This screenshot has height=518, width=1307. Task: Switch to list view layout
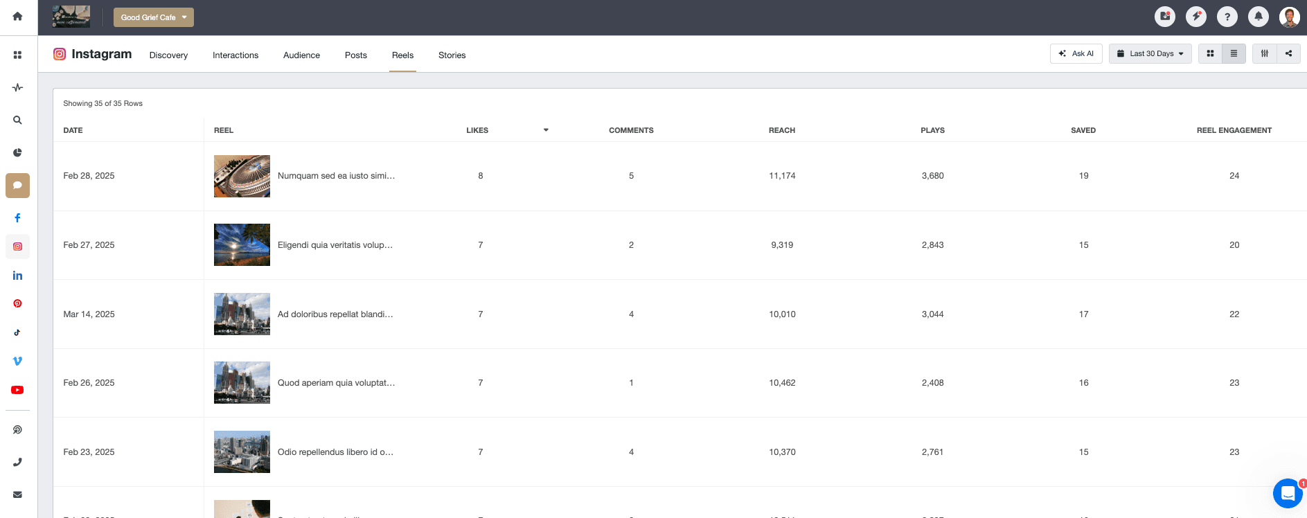tap(1234, 53)
